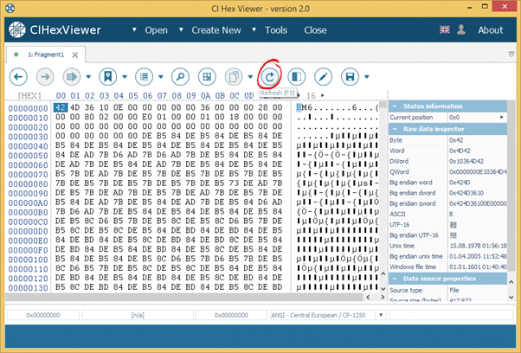Viewport: 521px width, 353px height.
Task: Click offset address 000000A0
Action: click(x=29, y=203)
